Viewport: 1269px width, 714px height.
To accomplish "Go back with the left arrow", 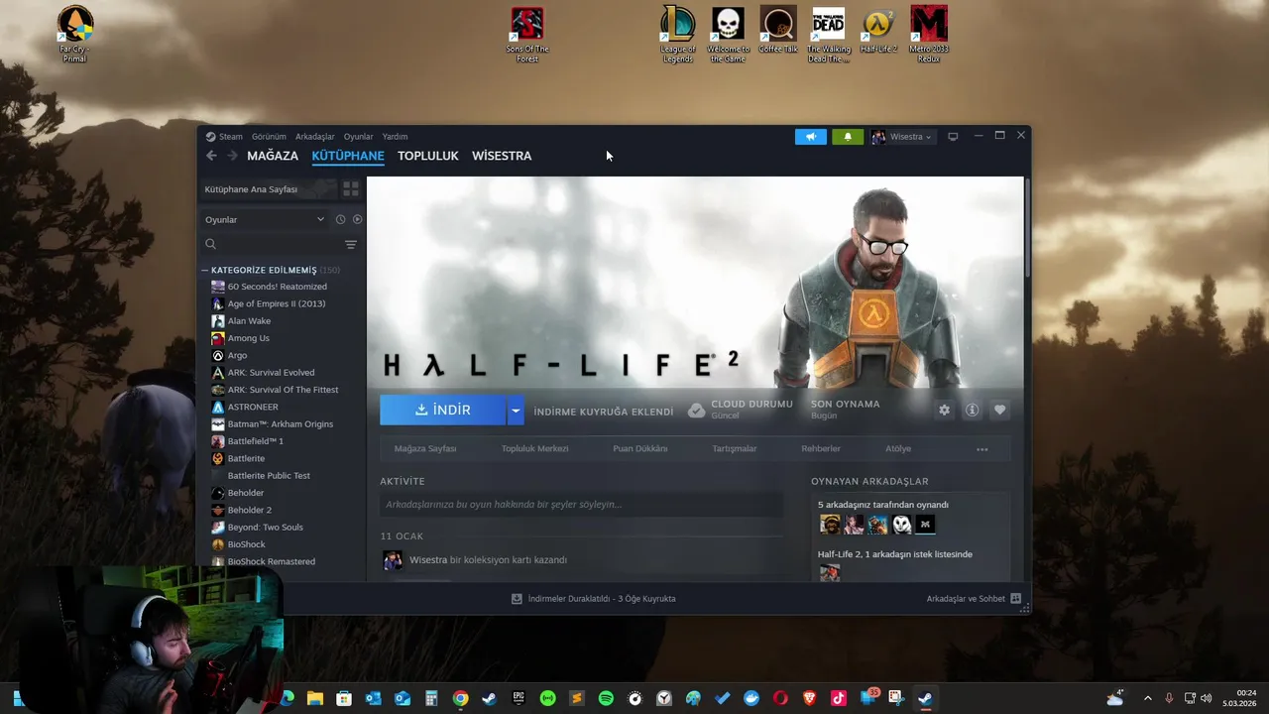I will coord(211,156).
